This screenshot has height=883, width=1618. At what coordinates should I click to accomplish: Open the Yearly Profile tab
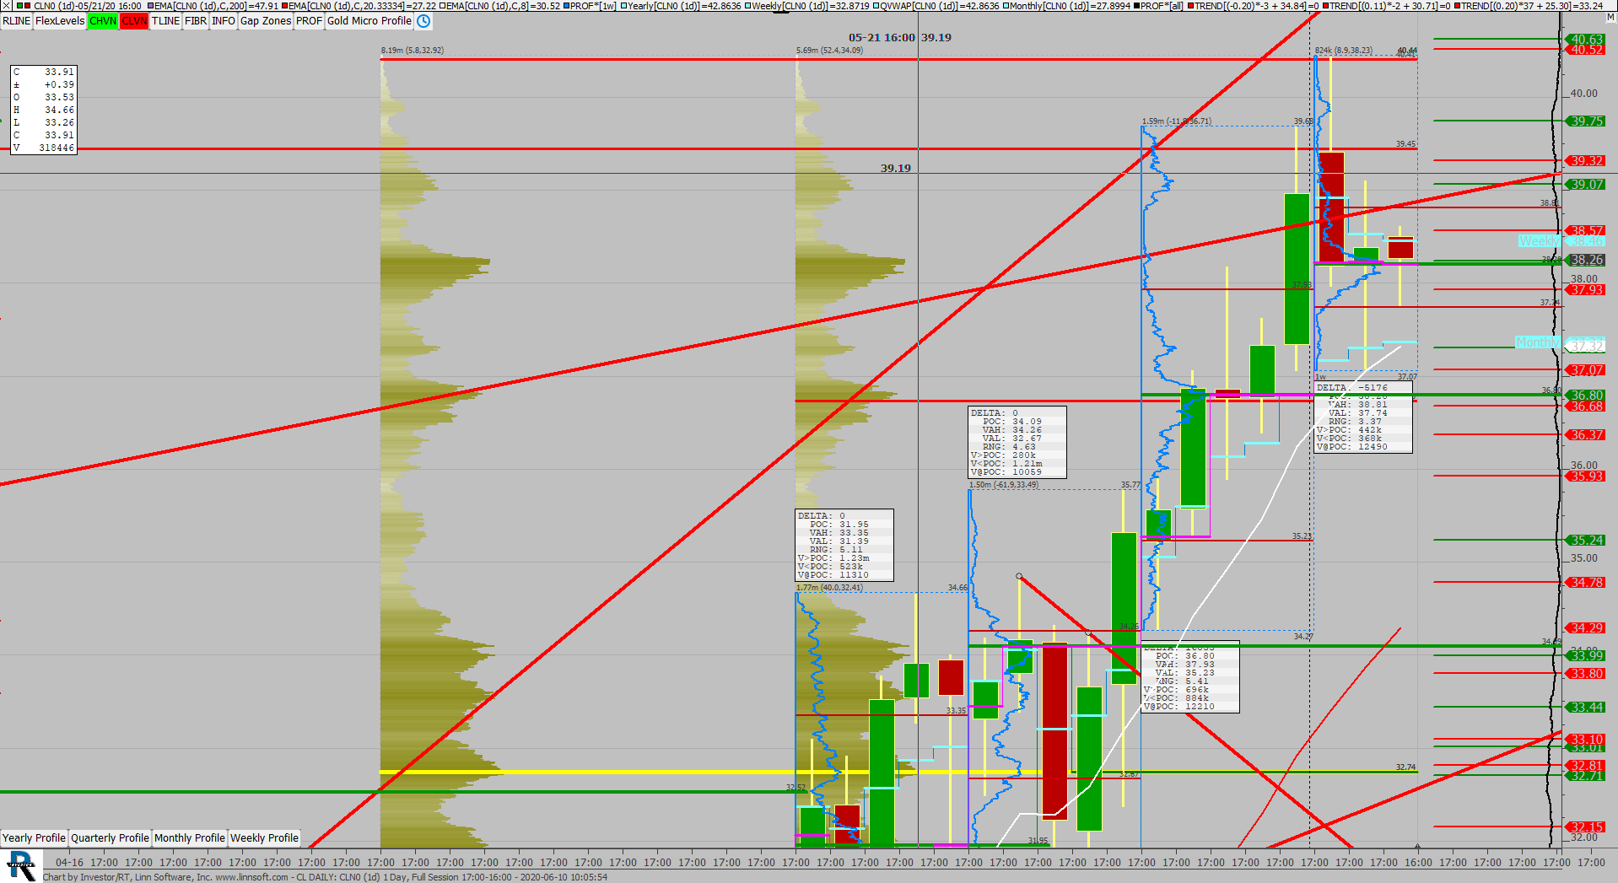click(x=34, y=837)
